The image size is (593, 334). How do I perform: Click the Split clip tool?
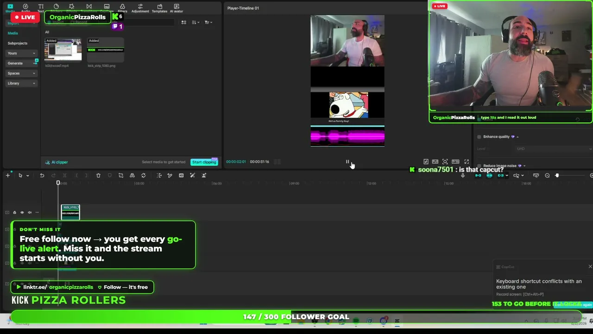click(64, 175)
